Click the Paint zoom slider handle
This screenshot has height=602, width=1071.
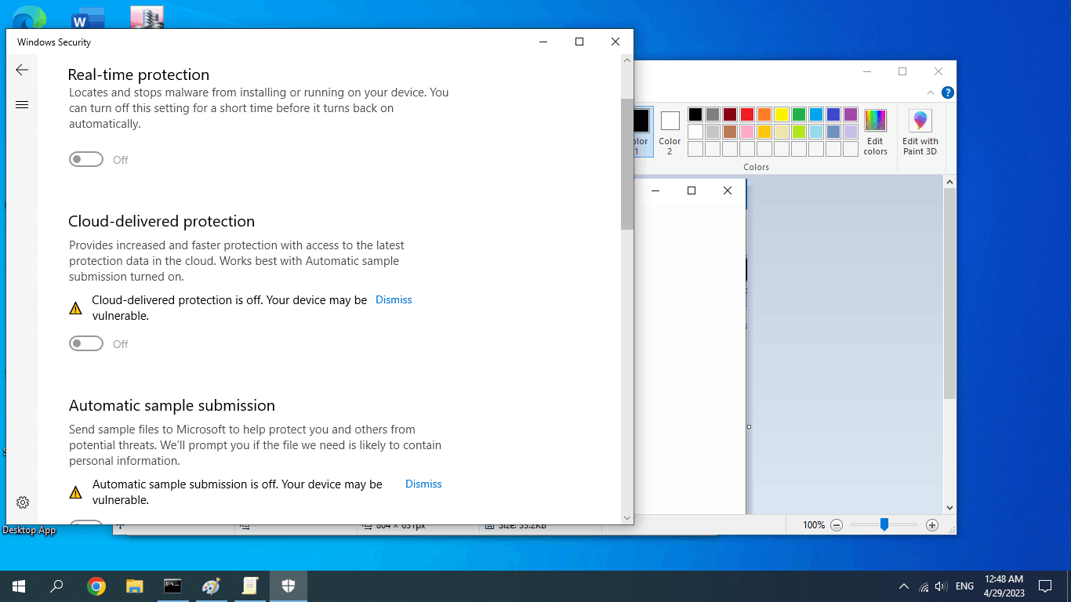(x=884, y=524)
